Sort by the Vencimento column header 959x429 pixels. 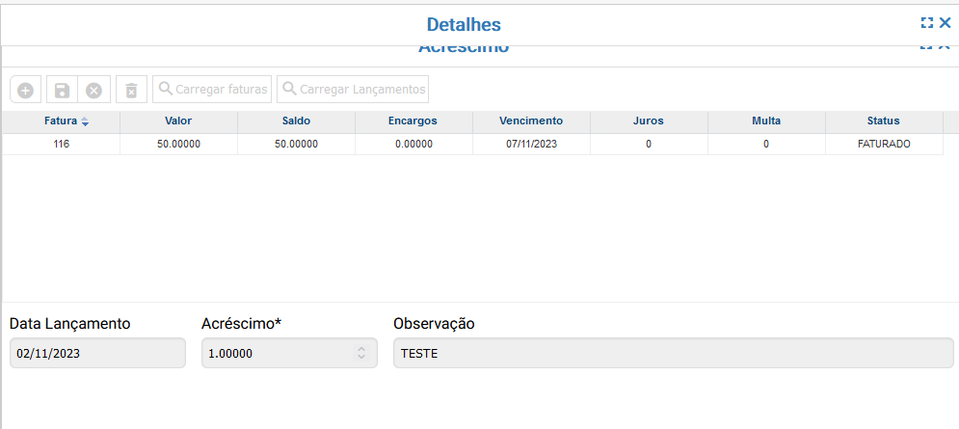point(531,121)
